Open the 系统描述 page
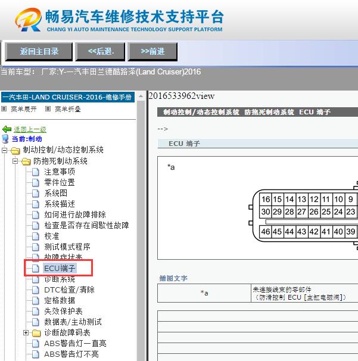Viewport: 358px width, 361px height. pos(60,204)
